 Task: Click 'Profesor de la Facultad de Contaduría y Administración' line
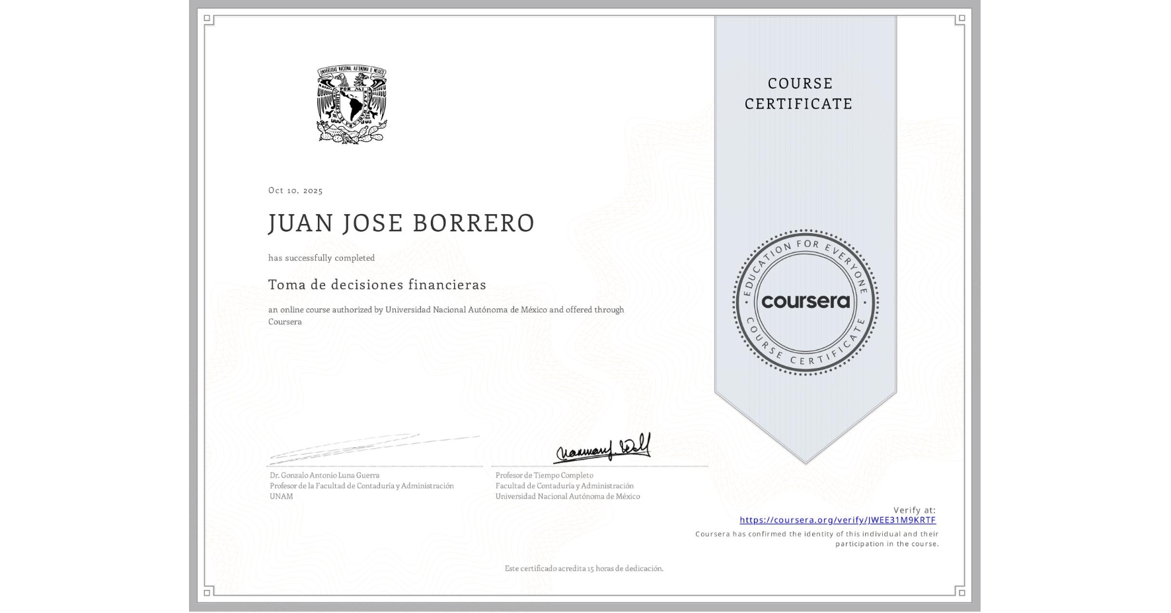pyautogui.click(x=361, y=486)
